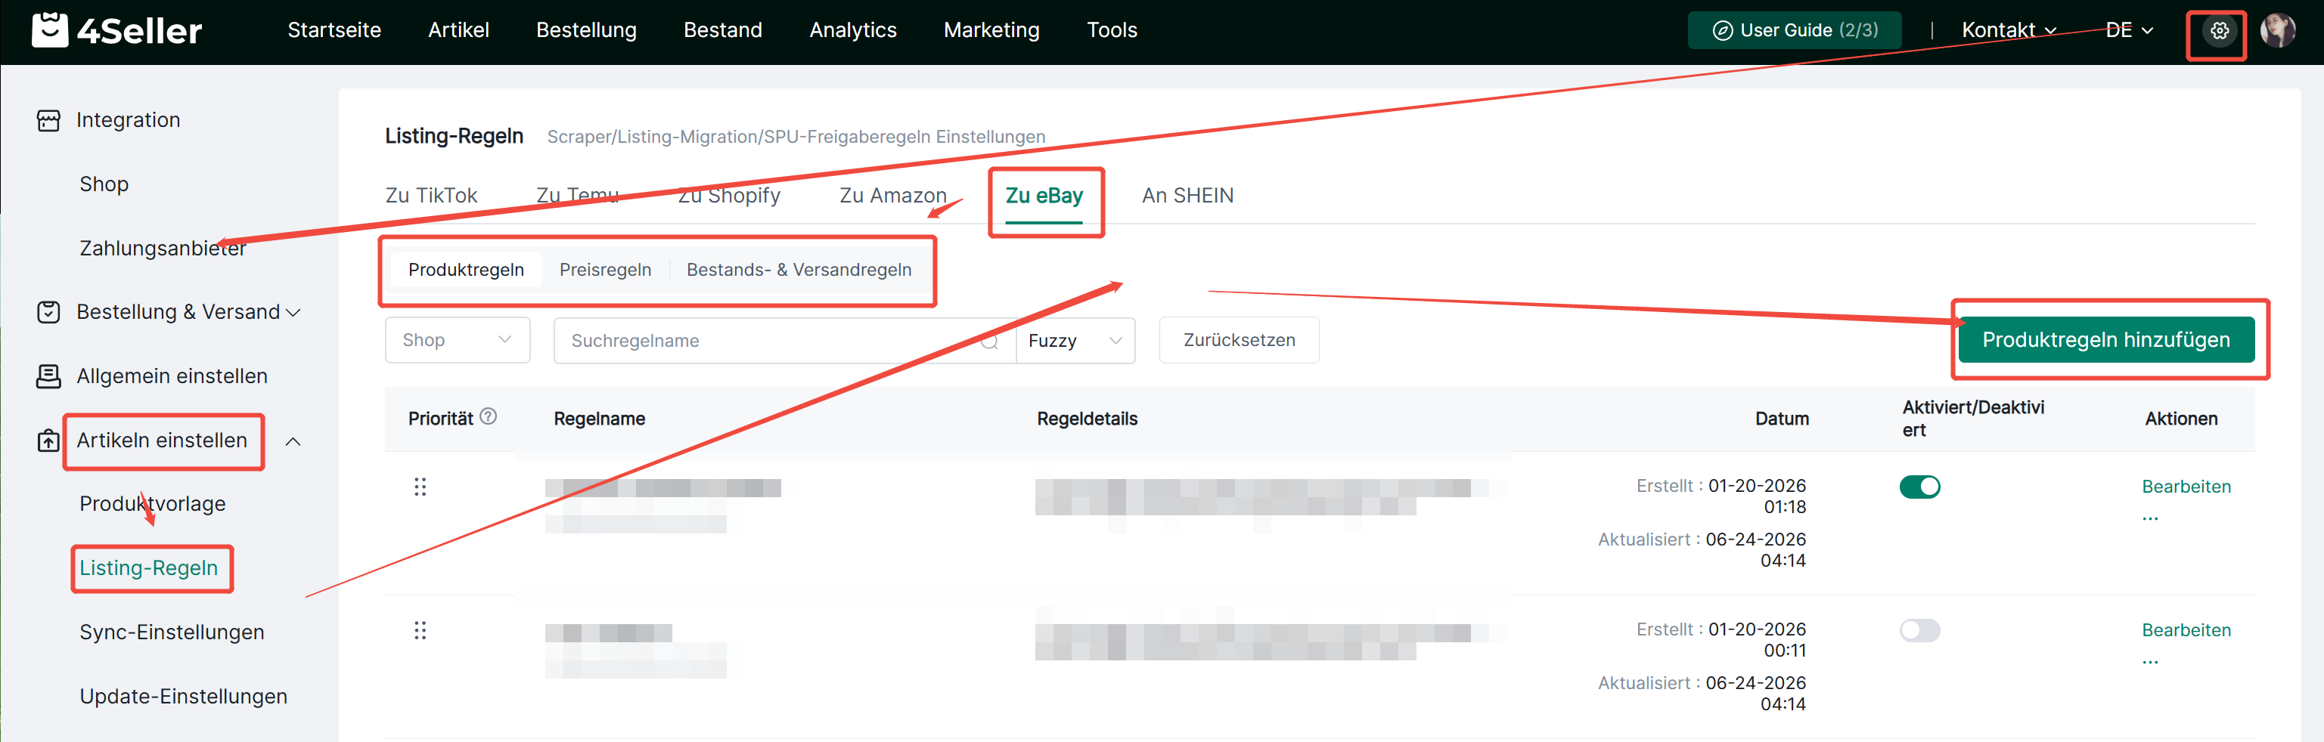Switch to the Zu Amazon tab
2324x742 pixels.
pyautogui.click(x=893, y=196)
